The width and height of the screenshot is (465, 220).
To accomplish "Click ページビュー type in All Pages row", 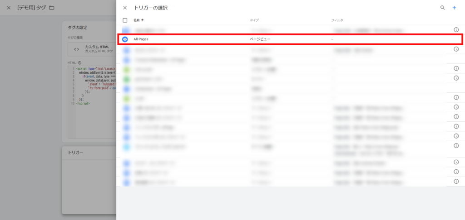I will (260, 39).
